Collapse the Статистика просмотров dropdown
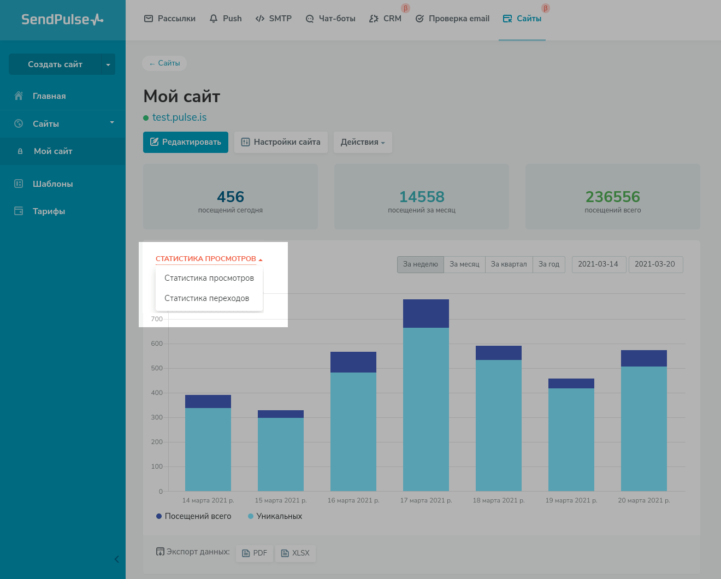 pyautogui.click(x=209, y=258)
